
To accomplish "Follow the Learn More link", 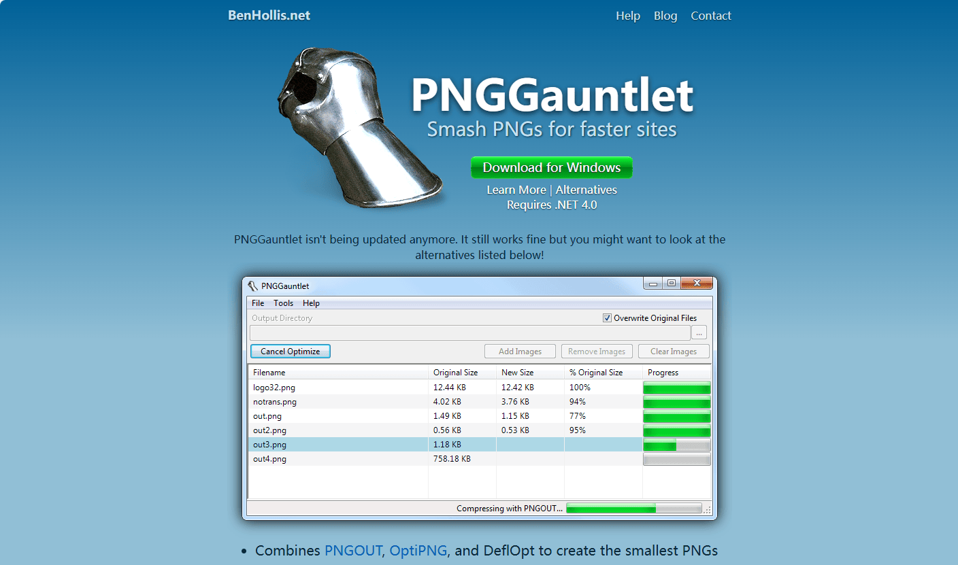I will coord(516,190).
